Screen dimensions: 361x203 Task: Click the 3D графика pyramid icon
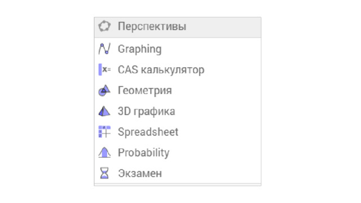point(104,111)
